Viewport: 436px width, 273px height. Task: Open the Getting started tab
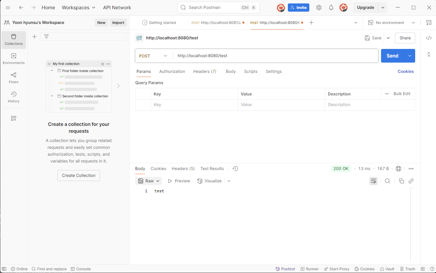click(x=159, y=23)
